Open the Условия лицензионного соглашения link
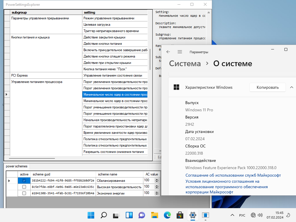 [x=227, y=187]
